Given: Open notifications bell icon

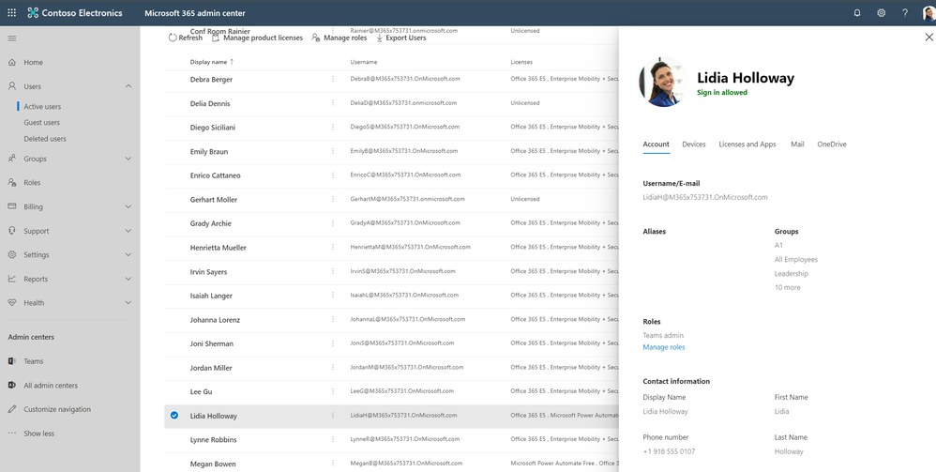Looking at the screenshot, I should pyautogui.click(x=857, y=12).
